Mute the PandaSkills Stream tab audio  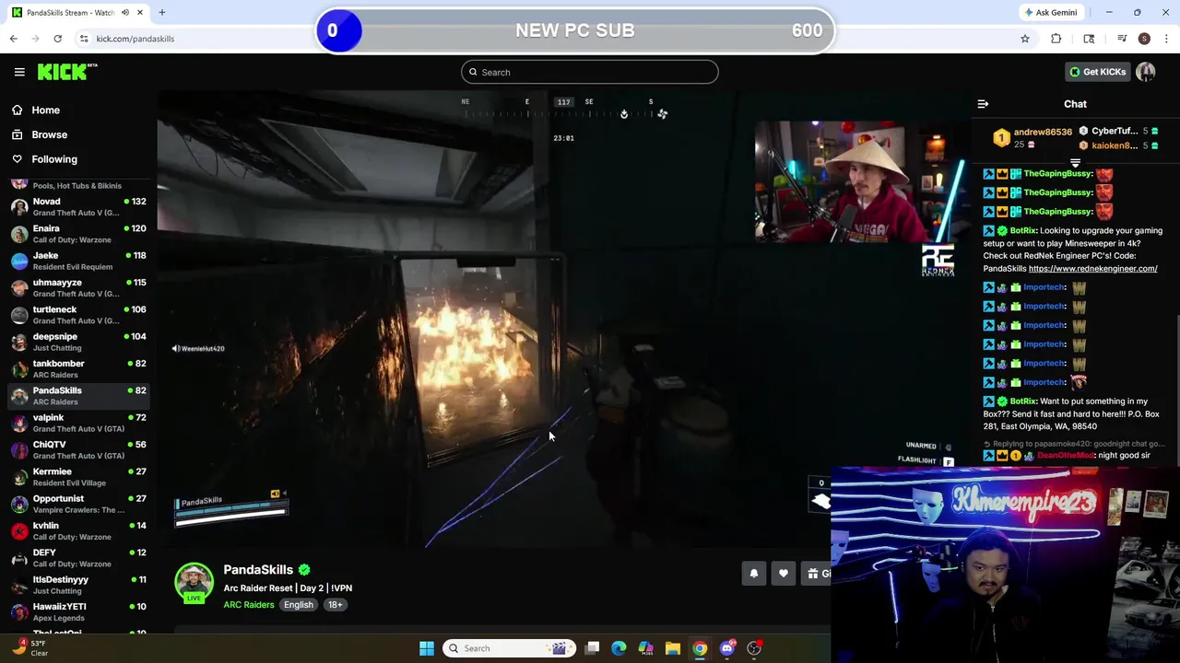[125, 13]
